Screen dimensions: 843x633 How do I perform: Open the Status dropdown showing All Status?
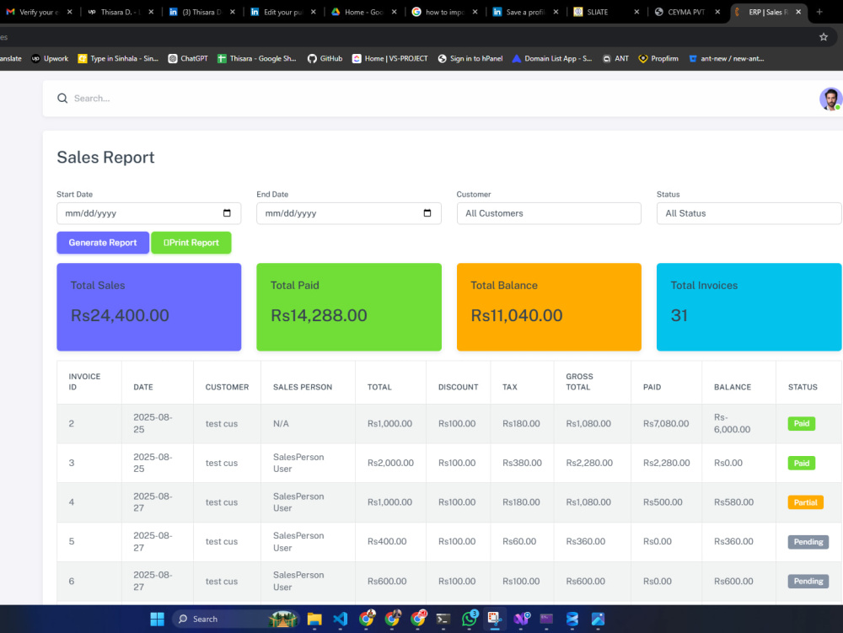[x=749, y=213]
